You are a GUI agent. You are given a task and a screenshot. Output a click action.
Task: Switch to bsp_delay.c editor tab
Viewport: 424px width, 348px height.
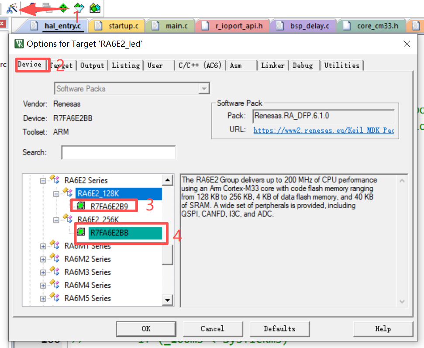(x=303, y=26)
